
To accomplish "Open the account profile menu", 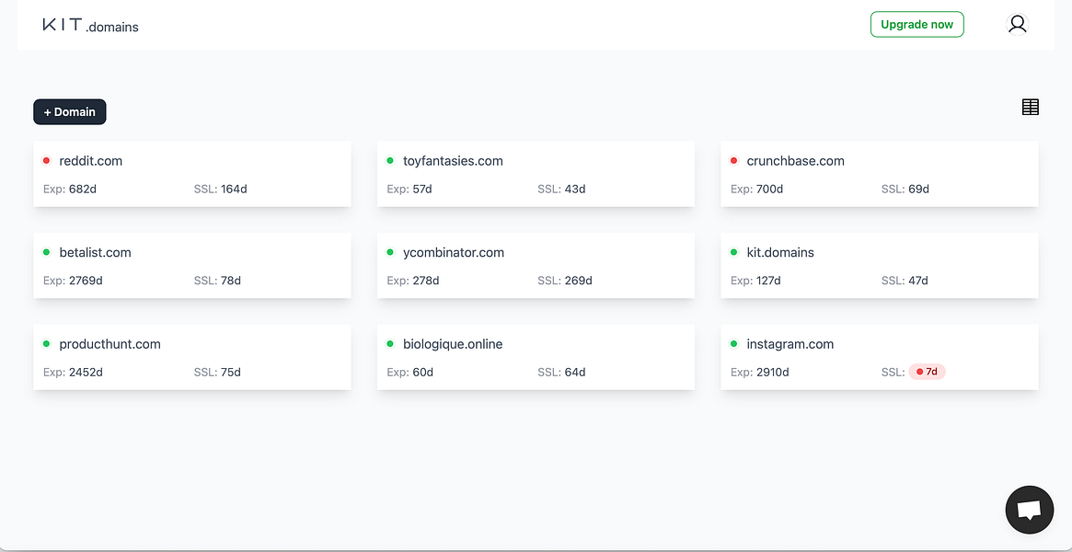I will (1017, 24).
